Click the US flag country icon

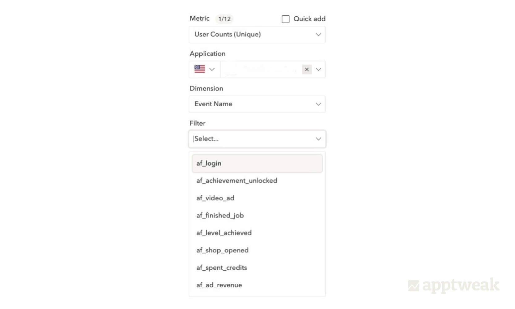(x=200, y=69)
